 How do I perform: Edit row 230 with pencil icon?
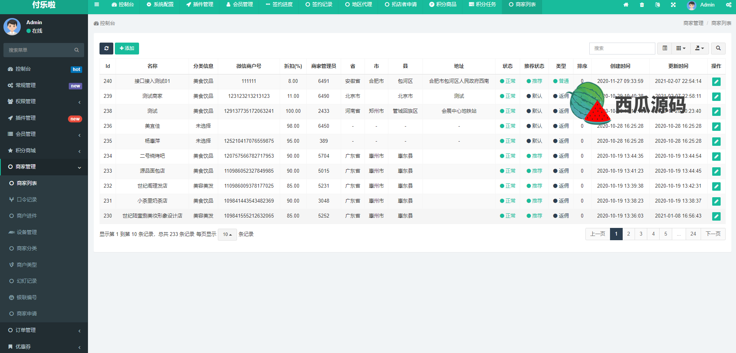coord(716,216)
